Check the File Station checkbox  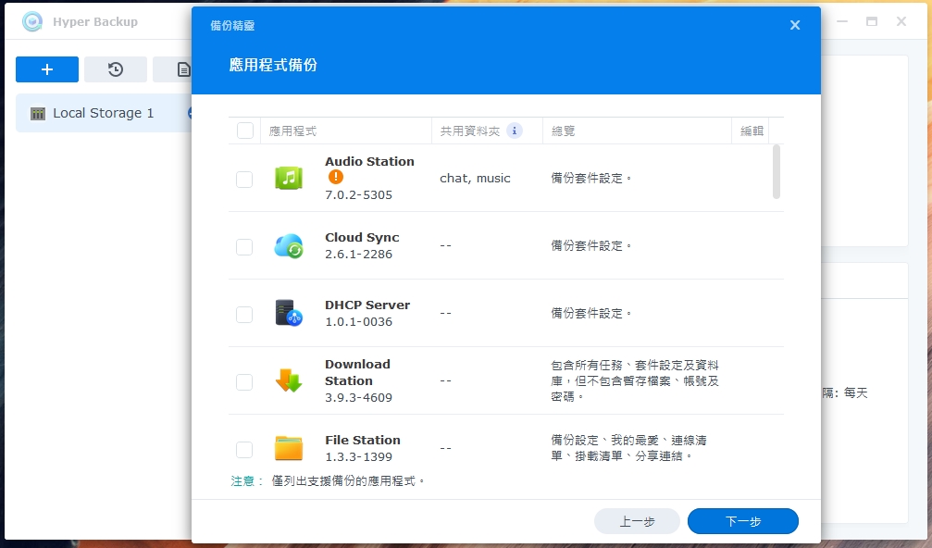tap(244, 450)
